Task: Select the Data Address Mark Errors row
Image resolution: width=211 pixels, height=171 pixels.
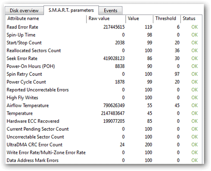Action: (104, 160)
